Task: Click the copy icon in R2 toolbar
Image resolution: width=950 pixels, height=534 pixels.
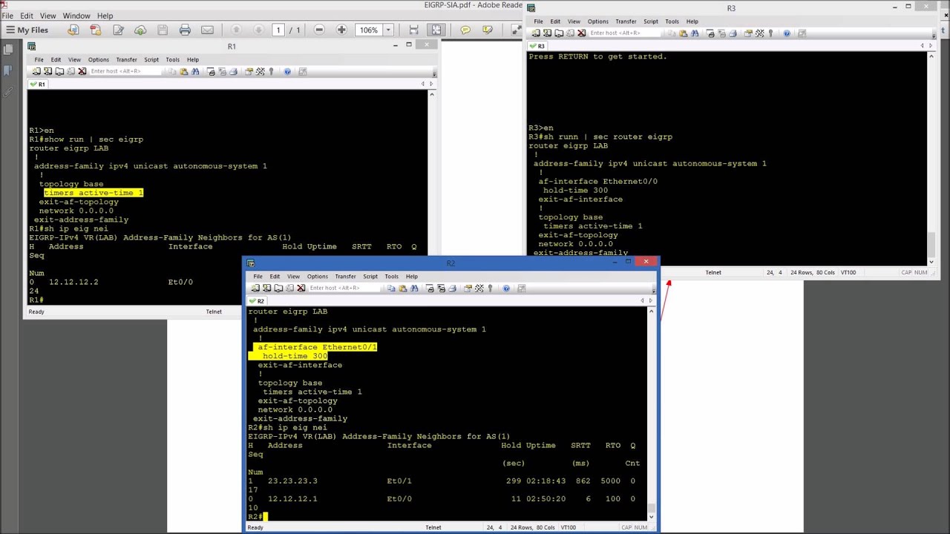Action: pos(391,288)
